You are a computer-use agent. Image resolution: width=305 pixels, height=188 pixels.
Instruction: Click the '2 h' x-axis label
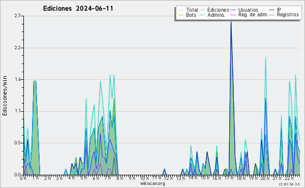coord(47,178)
